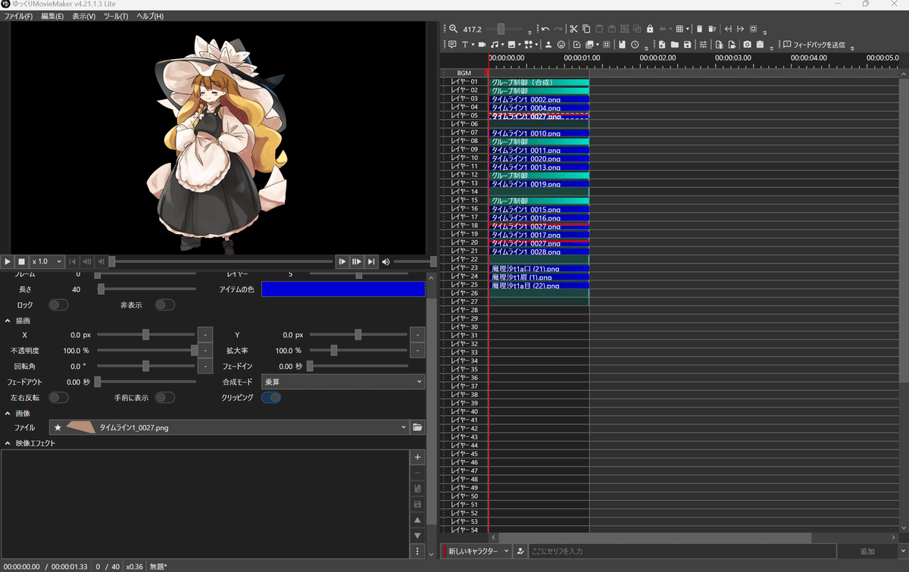This screenshot has width=909, height=572.
Task: Click the 不透明度 keyframe button
Action: (x=205, y=351)
